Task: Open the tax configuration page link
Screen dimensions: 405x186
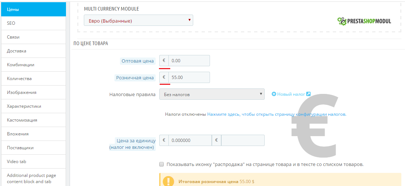Action: [x=277, y=114]
